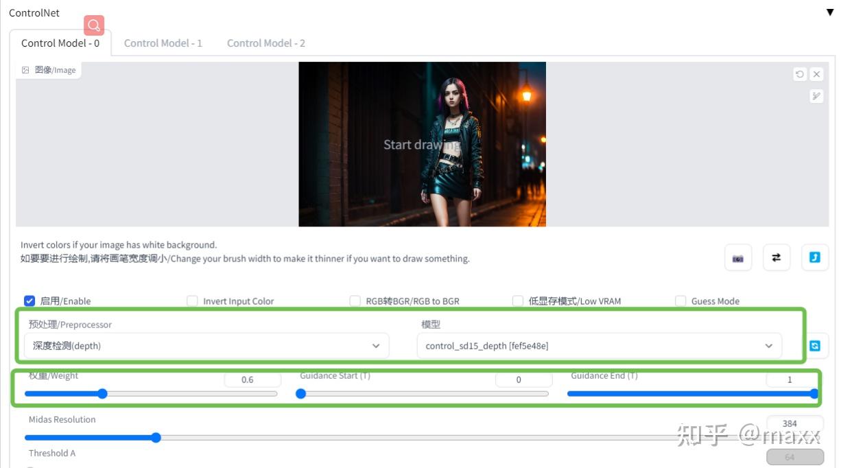Enable 低显存模式/Low VRAM mode
This screenshot has width=841, height=468.
[x=518, y=301]
